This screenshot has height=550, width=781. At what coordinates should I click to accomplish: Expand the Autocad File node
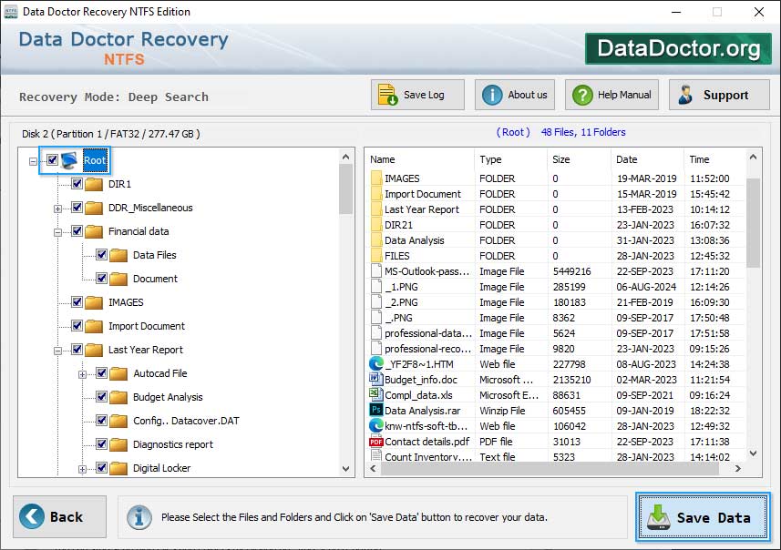83,374
